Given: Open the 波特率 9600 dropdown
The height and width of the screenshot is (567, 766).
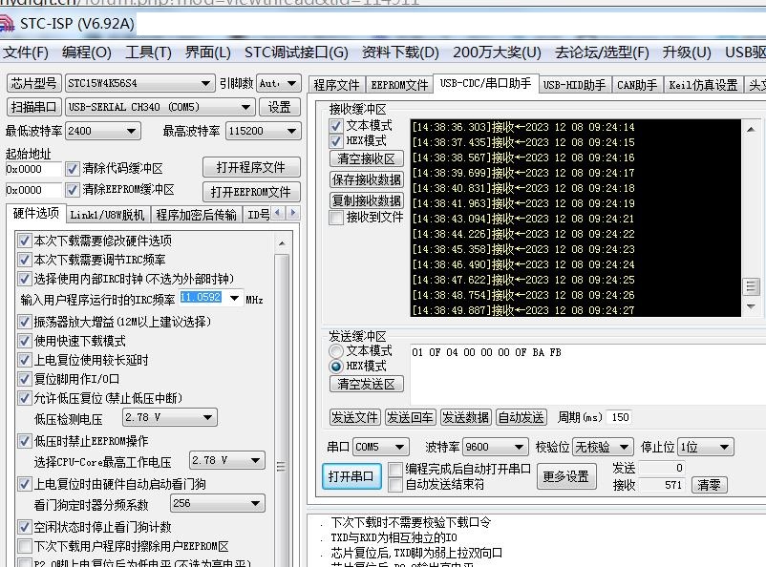Looking at the screenshot, I should coord(519,447).
